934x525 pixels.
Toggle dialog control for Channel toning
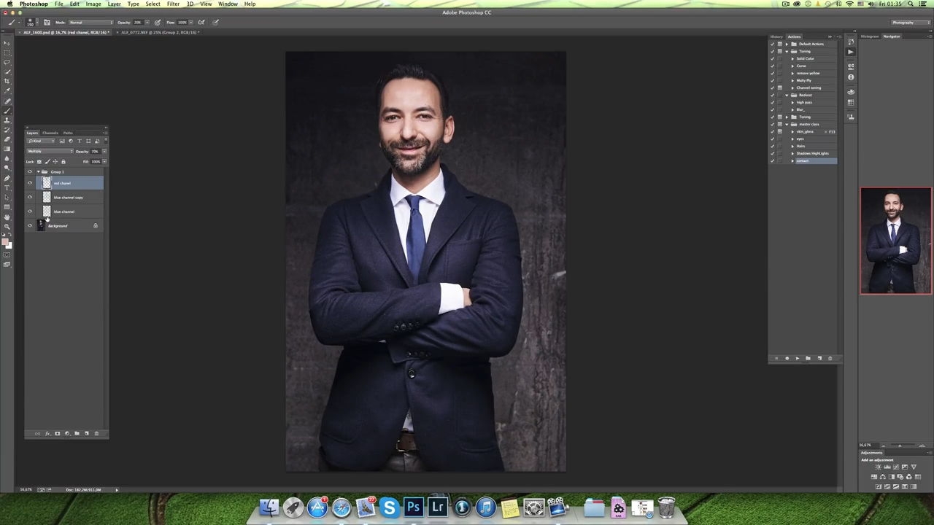780,87
